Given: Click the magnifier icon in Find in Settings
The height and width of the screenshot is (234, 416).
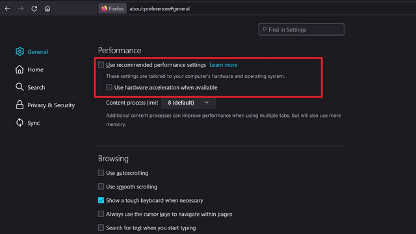Looking at the screenshot, I should (x=265, y=29).
